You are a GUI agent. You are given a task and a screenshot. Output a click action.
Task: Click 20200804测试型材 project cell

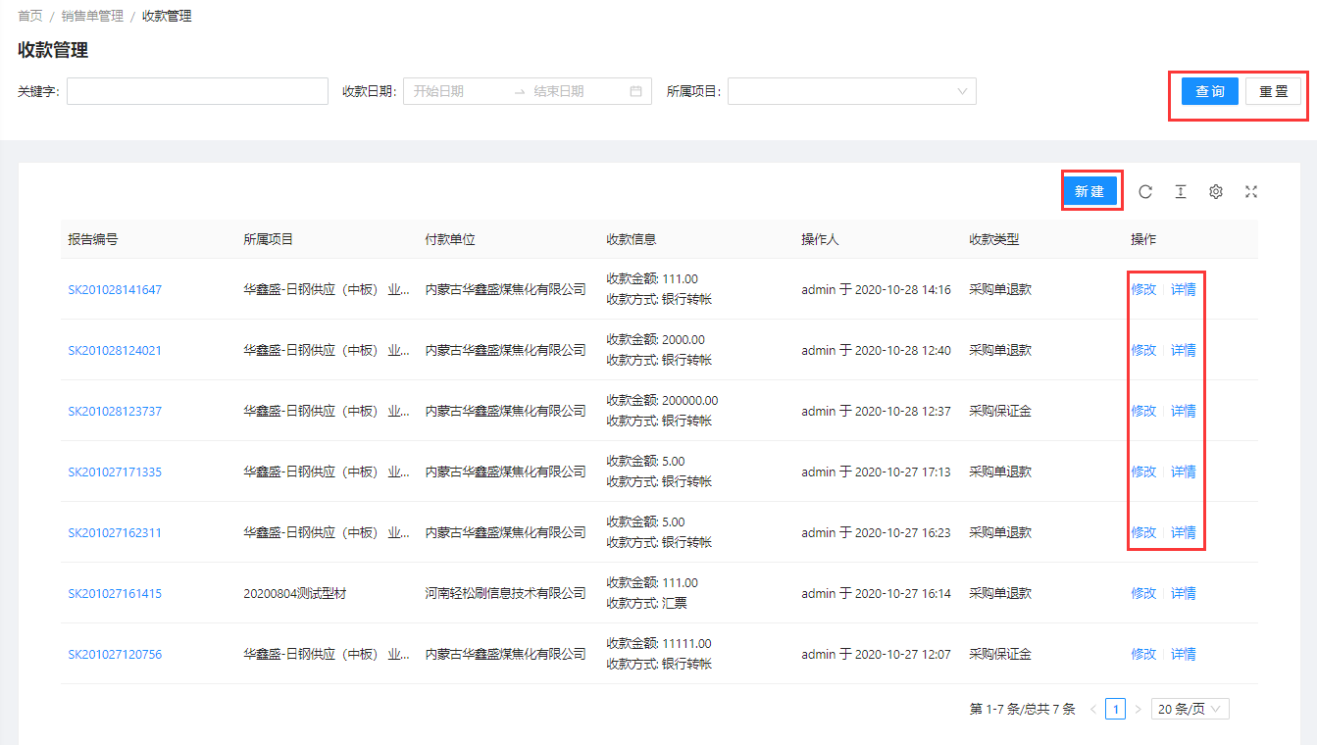[295, 594]
